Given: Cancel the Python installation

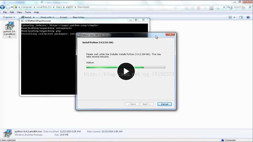Looking at the screenshot, I should (x=165, y=104).
